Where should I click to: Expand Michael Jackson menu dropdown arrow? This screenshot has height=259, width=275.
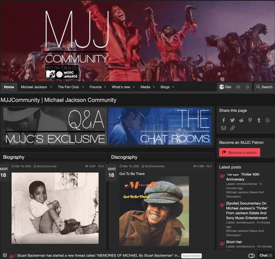51,87
